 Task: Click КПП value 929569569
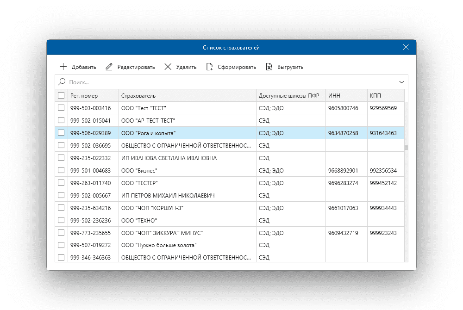pyautogui.click(x=383, y=108)
